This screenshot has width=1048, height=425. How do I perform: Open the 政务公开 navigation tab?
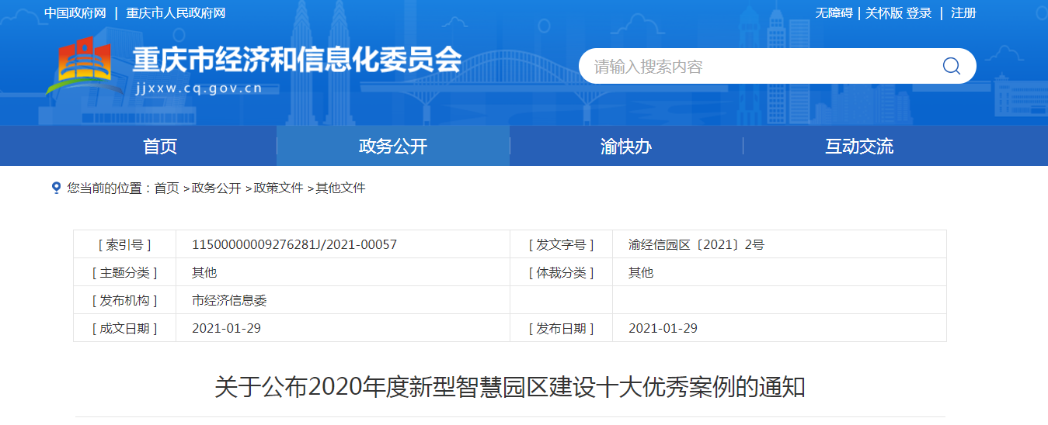[393, 147]
